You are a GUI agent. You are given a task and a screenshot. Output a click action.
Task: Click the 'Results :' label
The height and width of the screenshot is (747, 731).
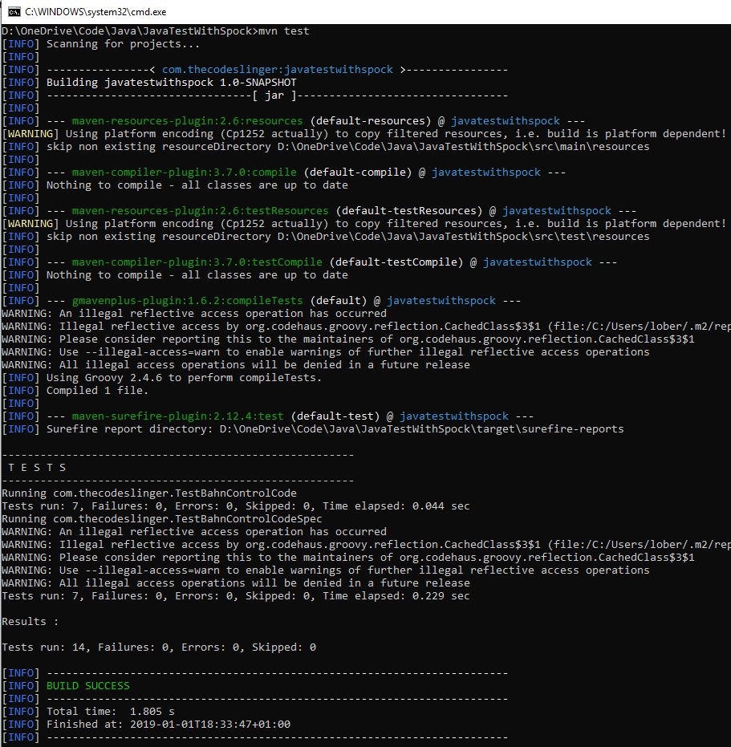[x=30, y=622]
